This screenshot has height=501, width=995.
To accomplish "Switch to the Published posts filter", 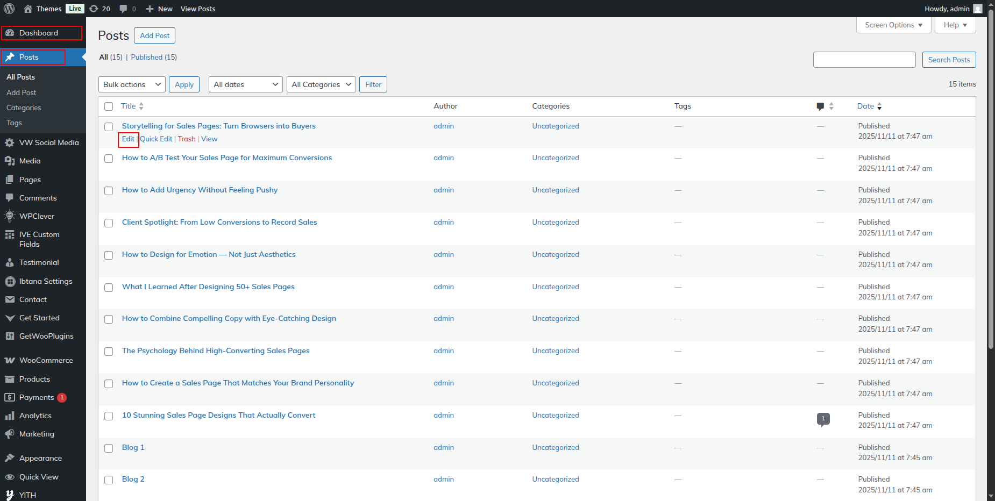I will tap(147, 57).
